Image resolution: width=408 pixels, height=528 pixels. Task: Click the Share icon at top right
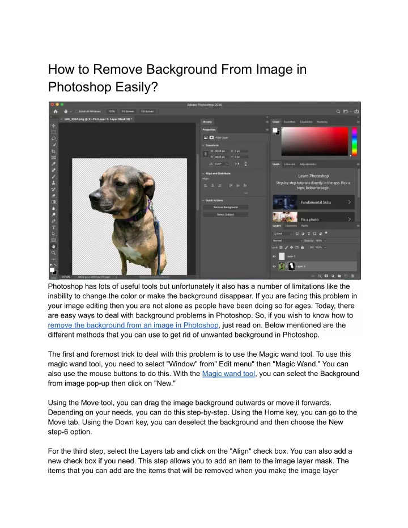point(356,112)
